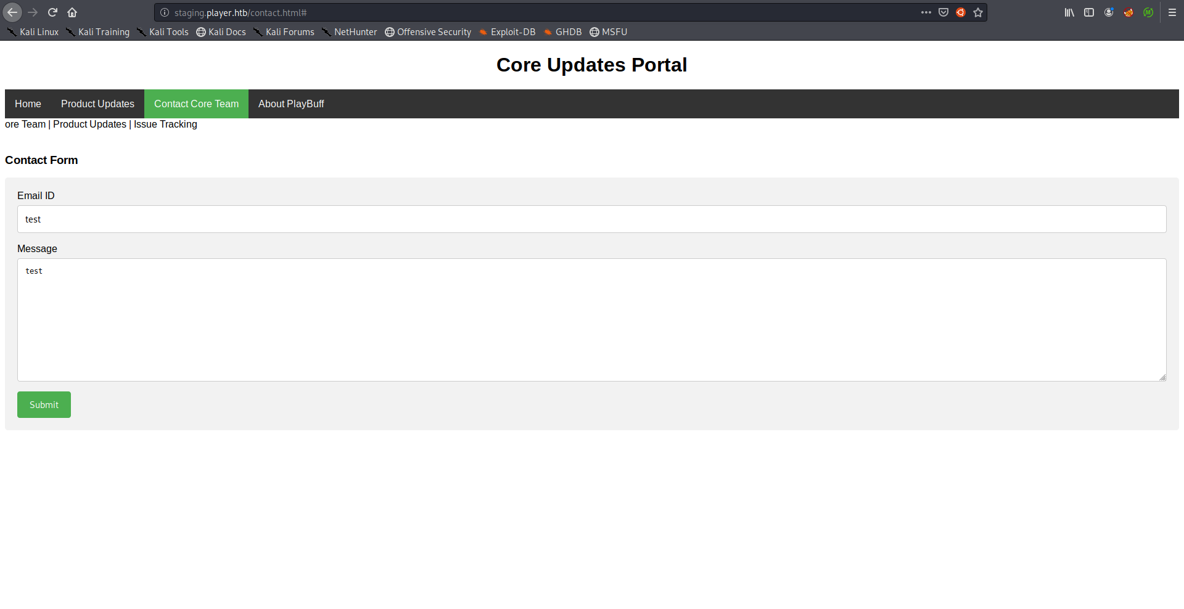Image resolution: width=1184 pixels, height=609 pixels.
Task: Reload the current page
Action: pyautogui.click(x=53, y=12)
